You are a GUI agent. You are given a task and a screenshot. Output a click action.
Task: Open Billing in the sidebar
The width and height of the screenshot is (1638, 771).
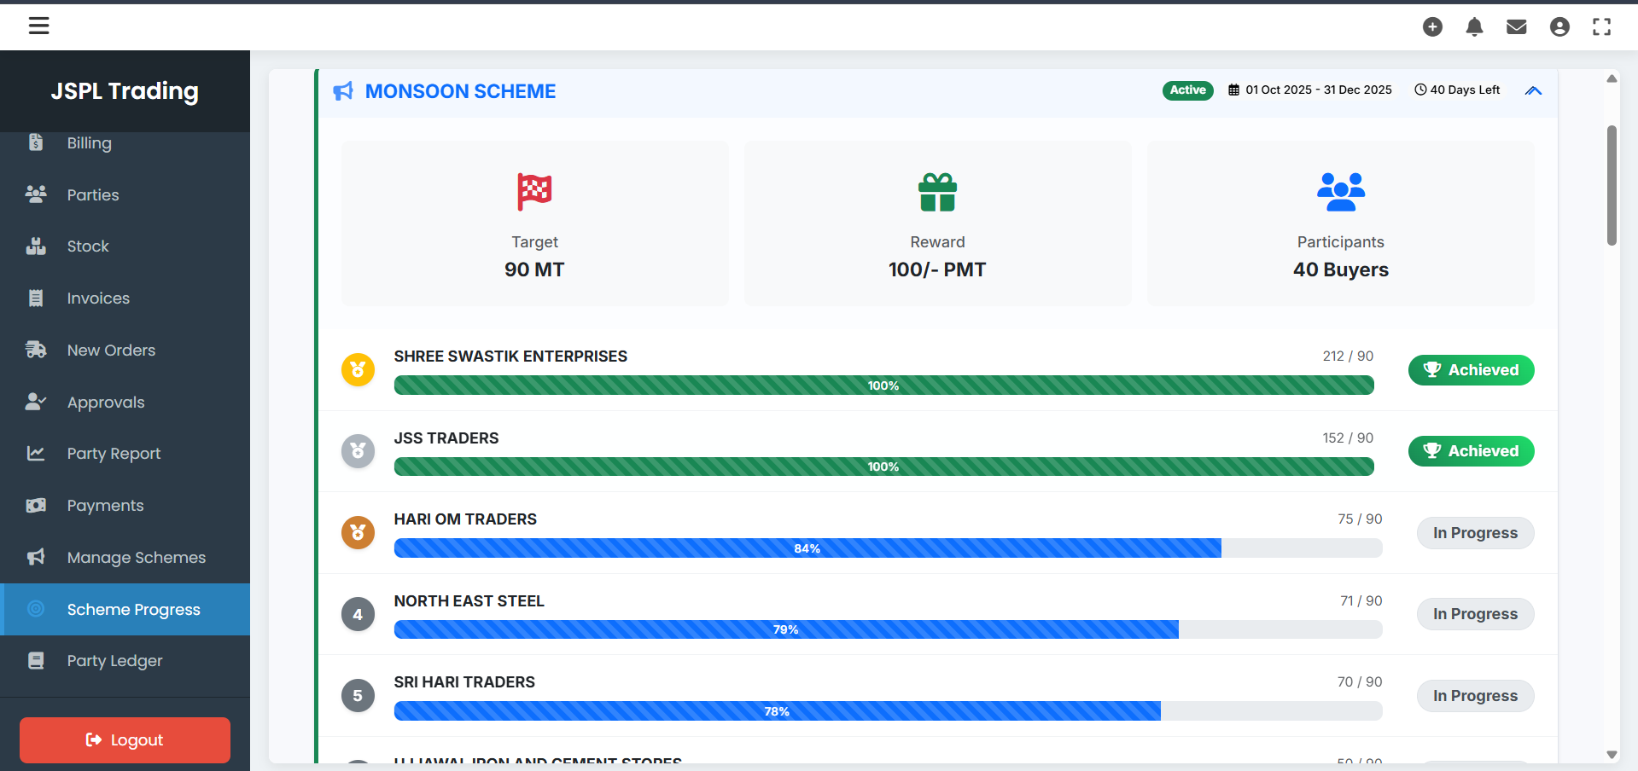pos(90,143)
